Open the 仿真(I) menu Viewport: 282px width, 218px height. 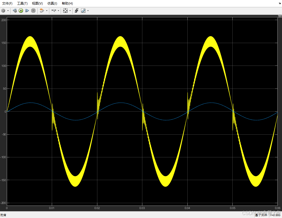click(x=52, y=4)
